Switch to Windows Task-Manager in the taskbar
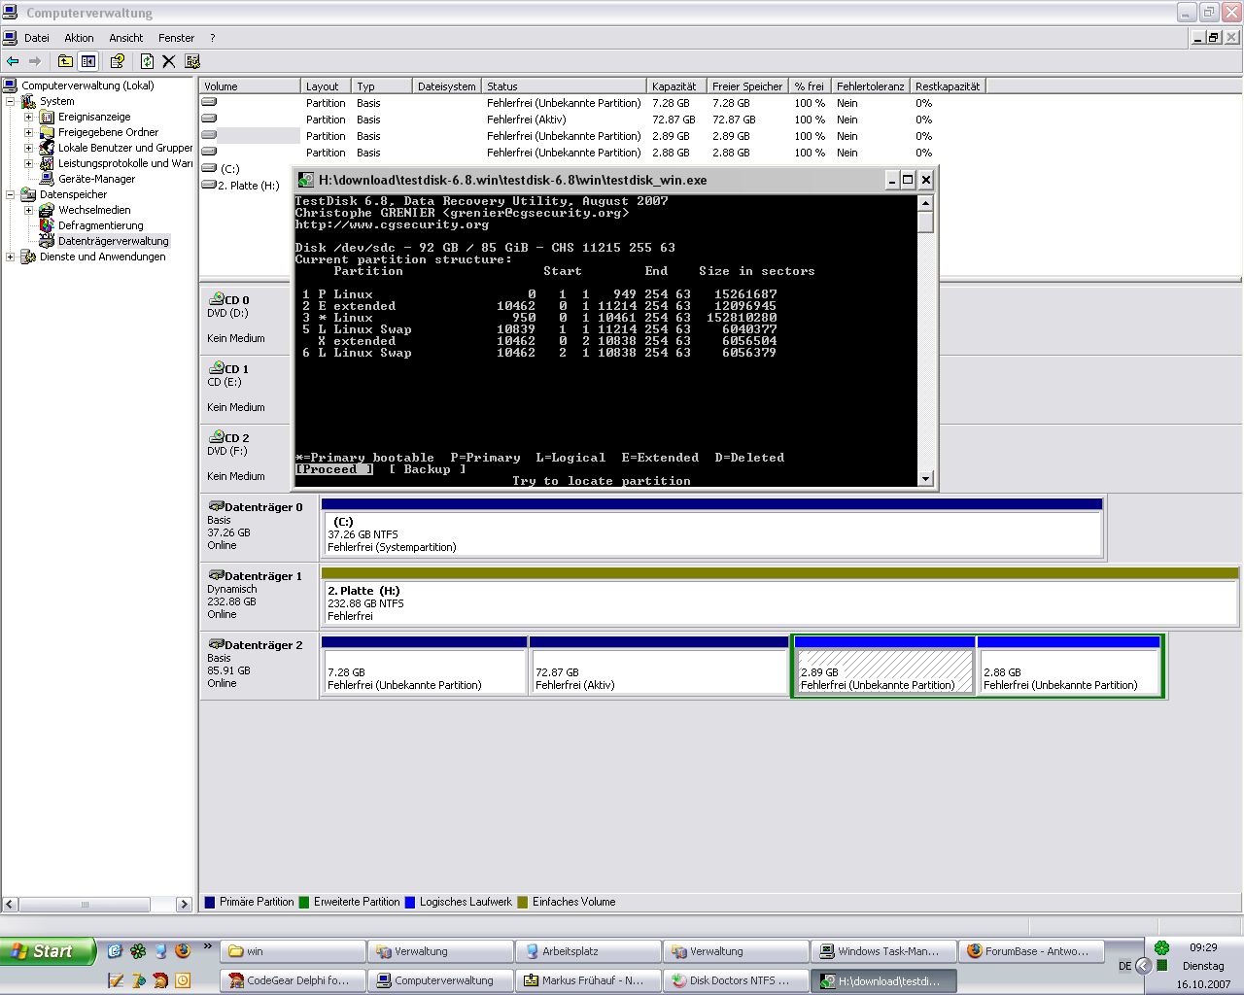Screen dimensions: 1244x995 point(883,951)
